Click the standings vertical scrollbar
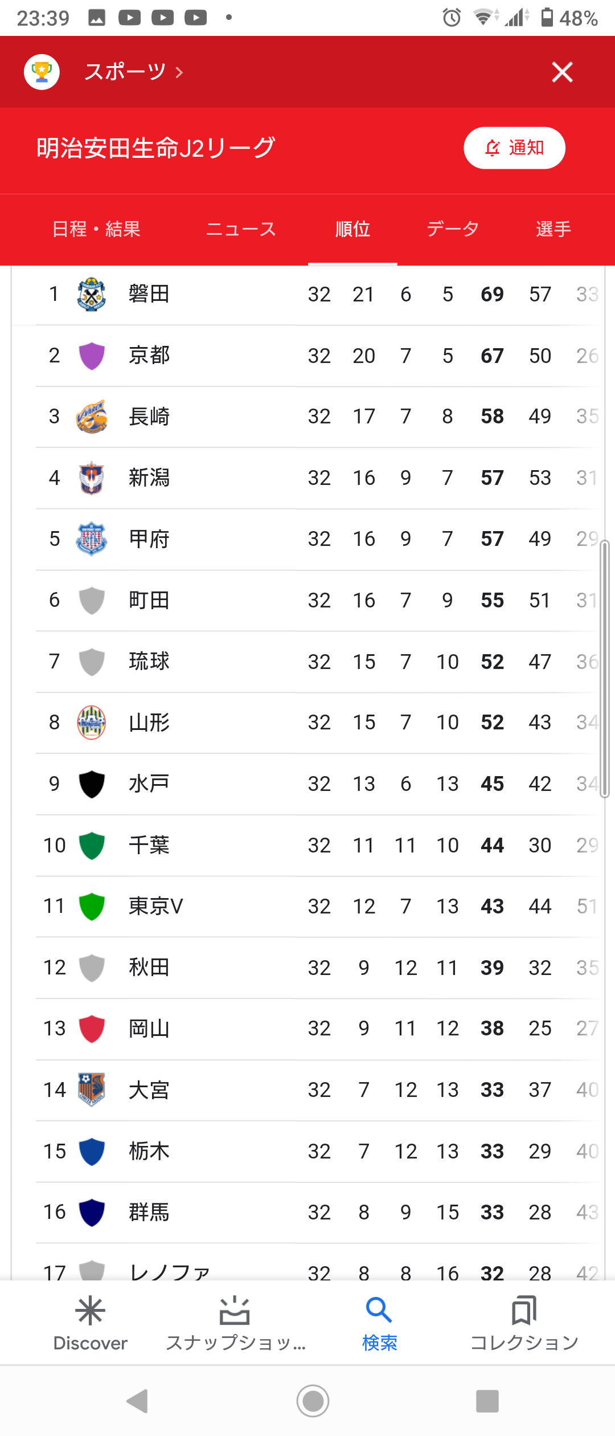This screenshot has height=1436, width=615. click(x=605, y=669)
